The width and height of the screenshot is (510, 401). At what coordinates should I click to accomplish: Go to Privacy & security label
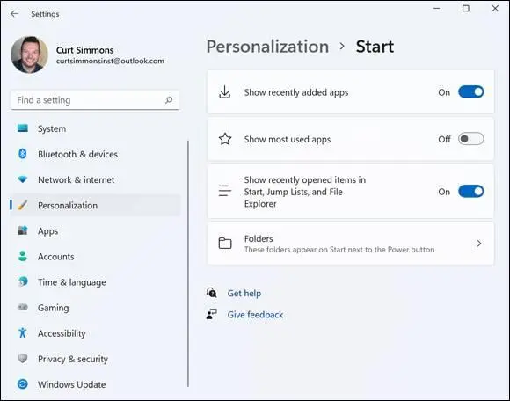73,359
